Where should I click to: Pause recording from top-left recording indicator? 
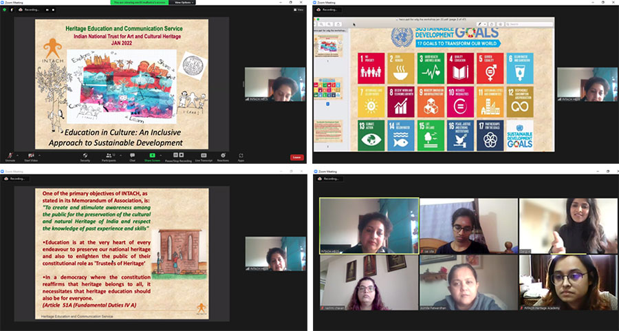click(x=47, y=10)
